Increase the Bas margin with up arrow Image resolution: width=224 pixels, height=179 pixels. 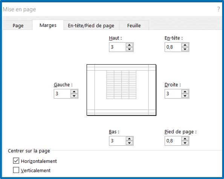click(x=129, y=139)
